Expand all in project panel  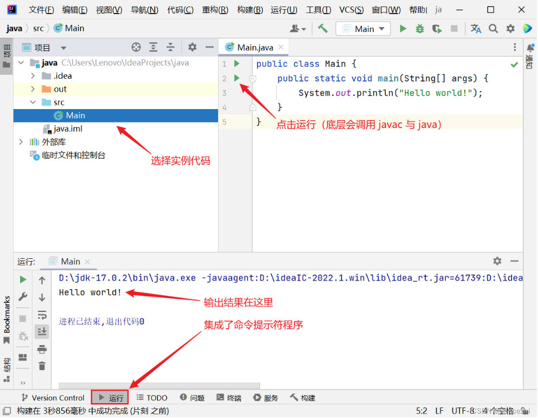[153, 47]
